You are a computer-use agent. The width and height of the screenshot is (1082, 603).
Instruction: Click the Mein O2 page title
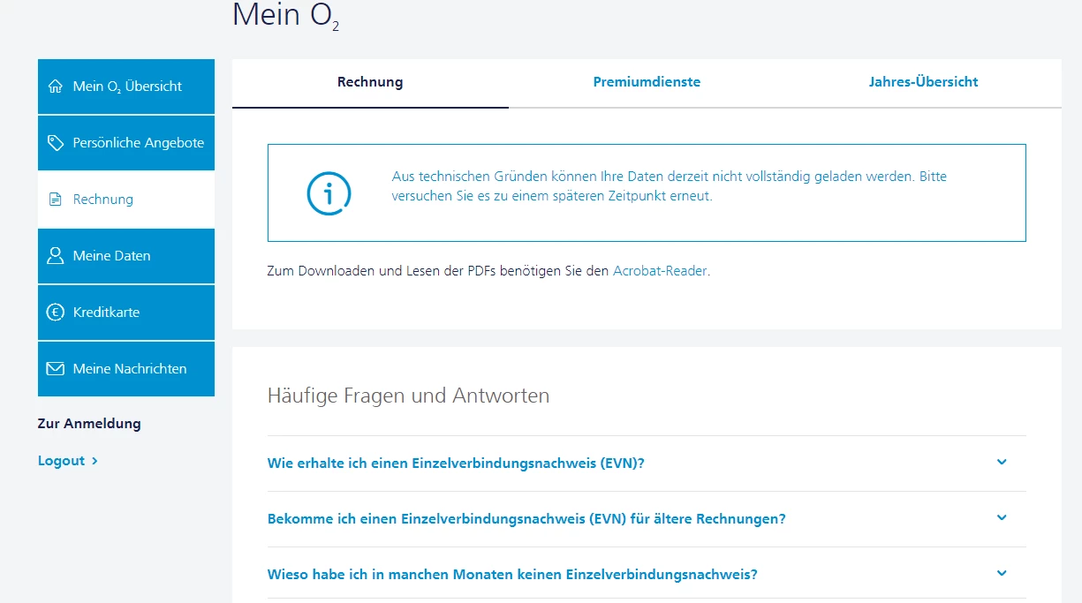[x=286, y=15]
